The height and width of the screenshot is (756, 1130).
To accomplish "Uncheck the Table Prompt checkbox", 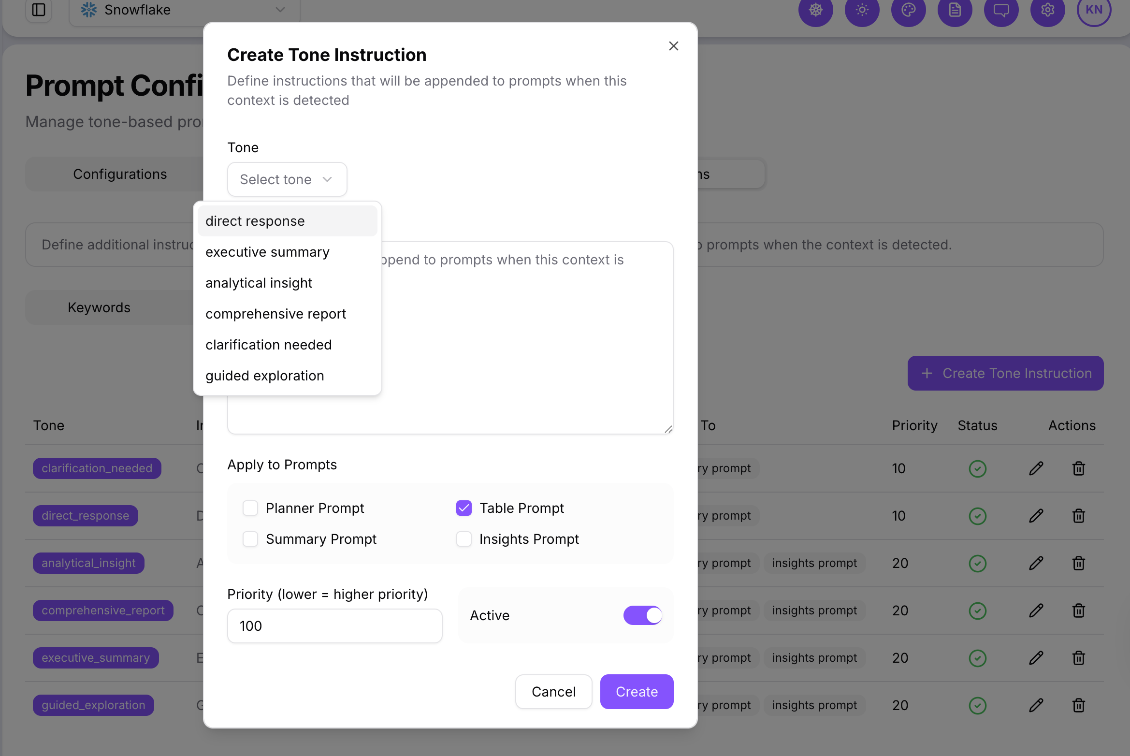I will 464,508.
